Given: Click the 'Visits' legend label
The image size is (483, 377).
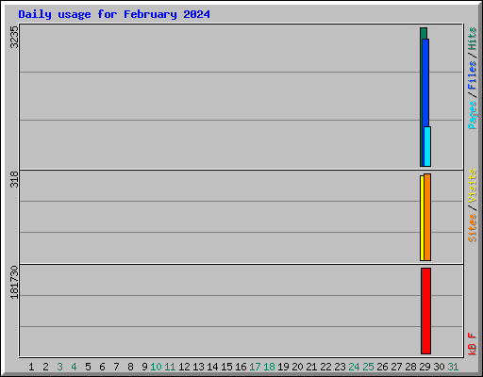Looking at the screenshot, I should (x=473, y=186).
